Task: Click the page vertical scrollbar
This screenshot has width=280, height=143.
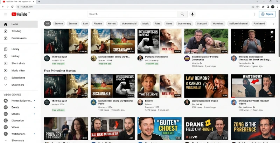Action: point(279,34)
